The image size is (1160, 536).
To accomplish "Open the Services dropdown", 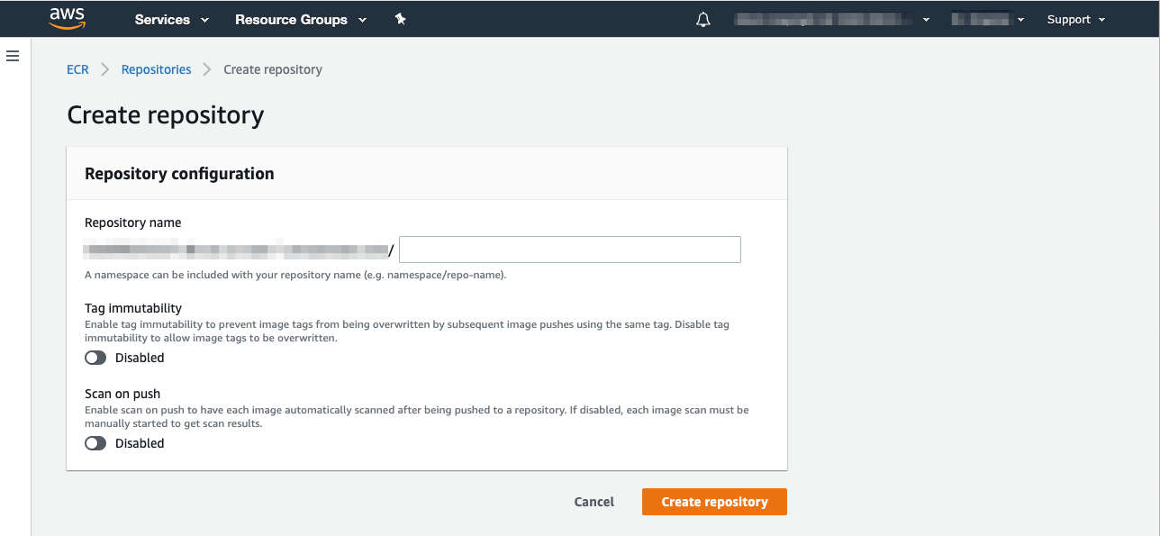I will click(170, 18).
